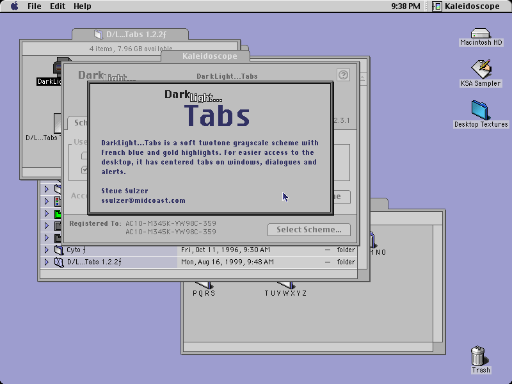
Task: Open the Help menu
Action: 82,6
